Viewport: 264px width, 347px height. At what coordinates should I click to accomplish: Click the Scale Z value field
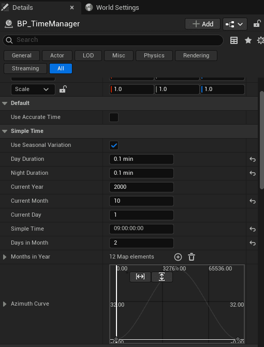223,89
